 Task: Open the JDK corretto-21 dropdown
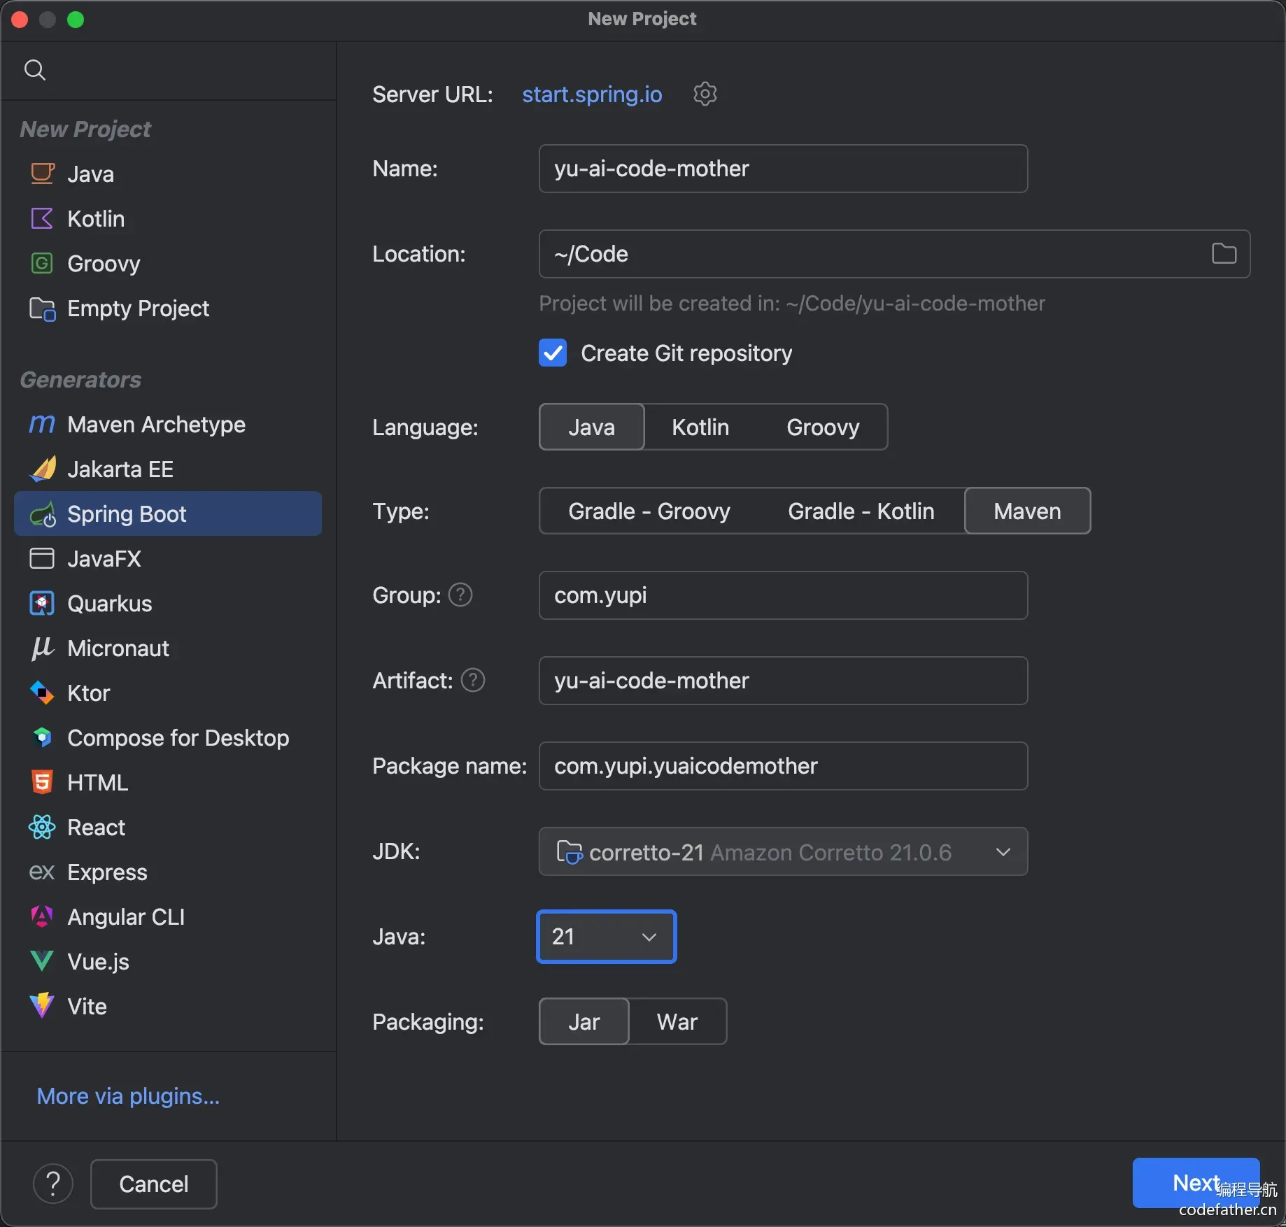point(783,851)
